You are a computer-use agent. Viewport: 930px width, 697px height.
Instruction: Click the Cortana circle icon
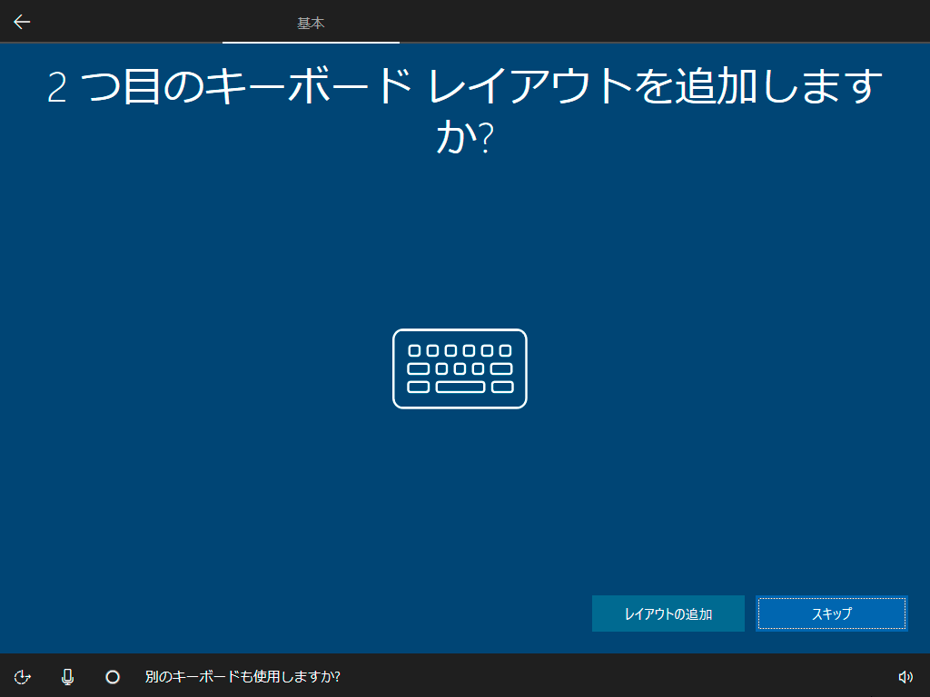[113, 676]
